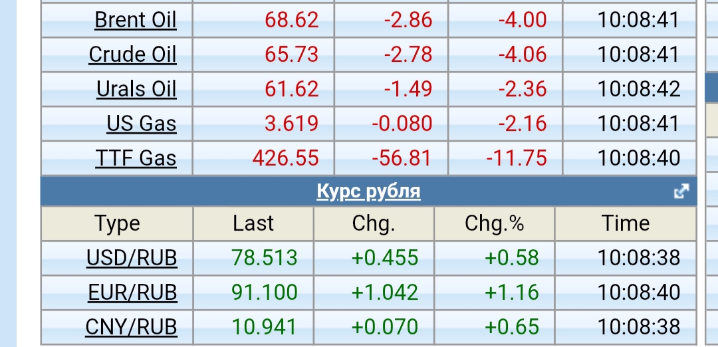Screen dimensions: 718x347
Task: Select the USD/RUB rate value 78.513
Action: pos(265,257)
